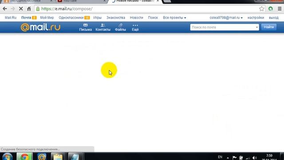Open the volume tray icon
Screen dimensions: 284x160
coord(254,158)
